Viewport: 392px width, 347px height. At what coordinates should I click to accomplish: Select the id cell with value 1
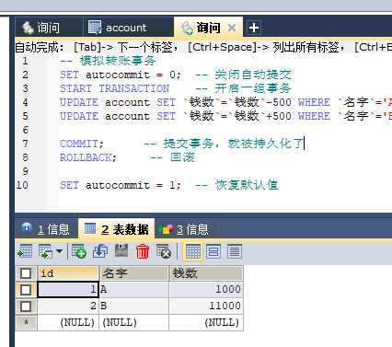(x=68, y=289)
